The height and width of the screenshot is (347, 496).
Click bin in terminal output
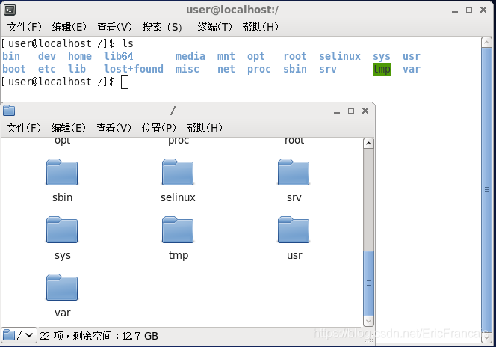pos(11,56)
